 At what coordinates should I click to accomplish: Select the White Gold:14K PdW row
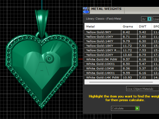[x=122, y=77]
